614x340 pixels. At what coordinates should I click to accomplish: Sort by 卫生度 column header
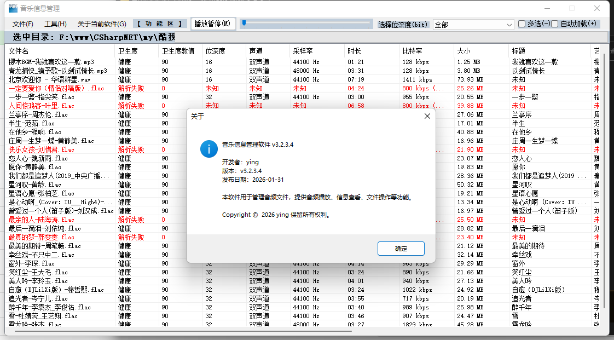click(x=137, y=51)
